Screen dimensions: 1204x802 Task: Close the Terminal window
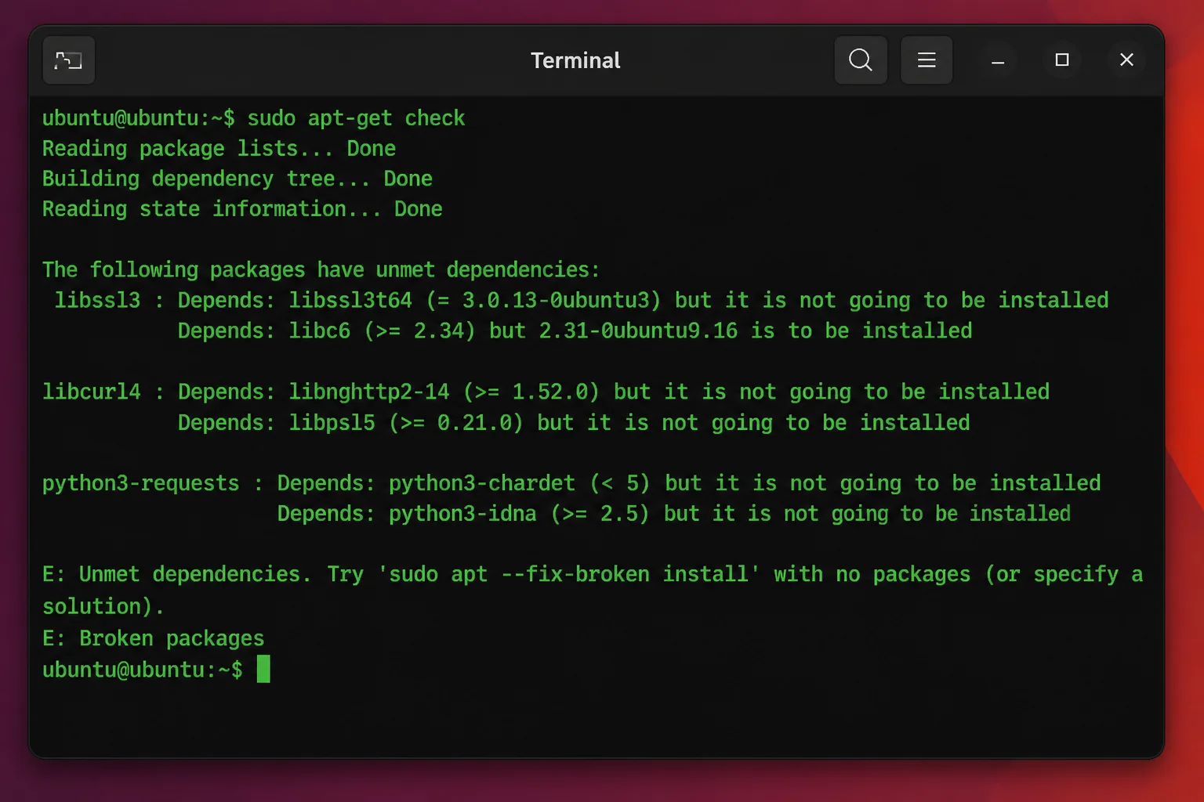(1126, 60)
